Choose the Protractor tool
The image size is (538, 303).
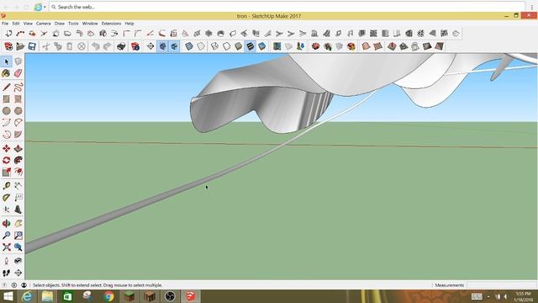point(7,198)
